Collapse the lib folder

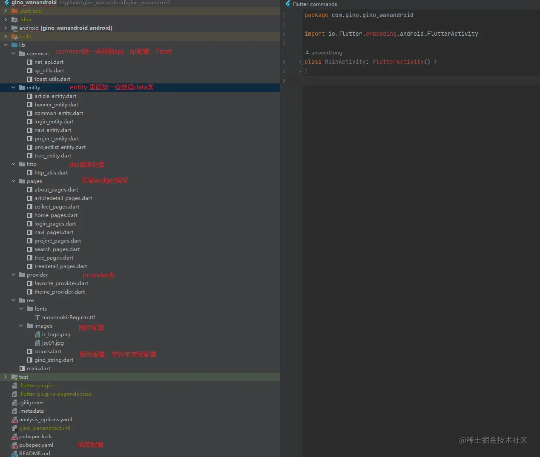6,45
